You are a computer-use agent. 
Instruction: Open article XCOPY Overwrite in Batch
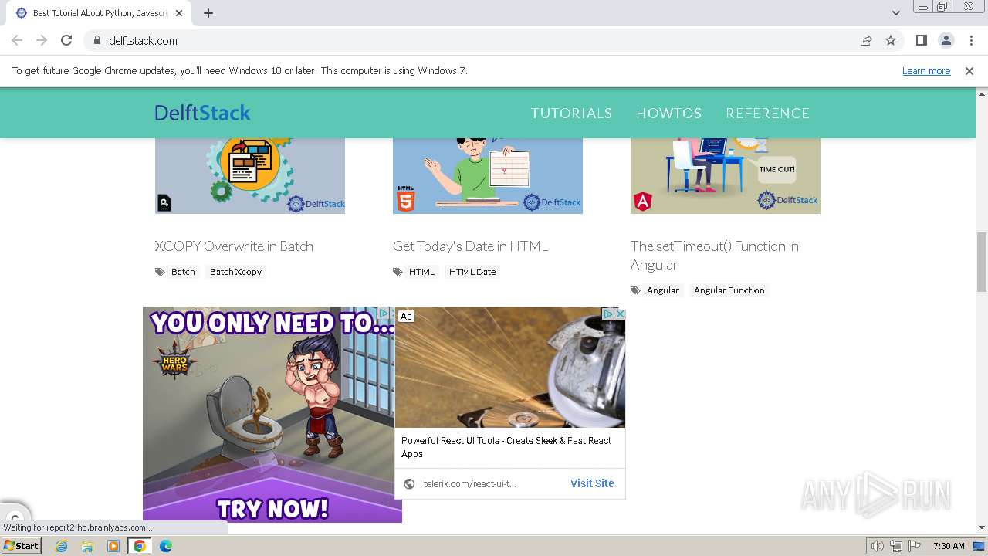tap(234, 246)
